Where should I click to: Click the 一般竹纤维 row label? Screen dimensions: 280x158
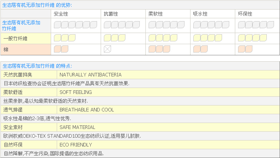[15, 39]
